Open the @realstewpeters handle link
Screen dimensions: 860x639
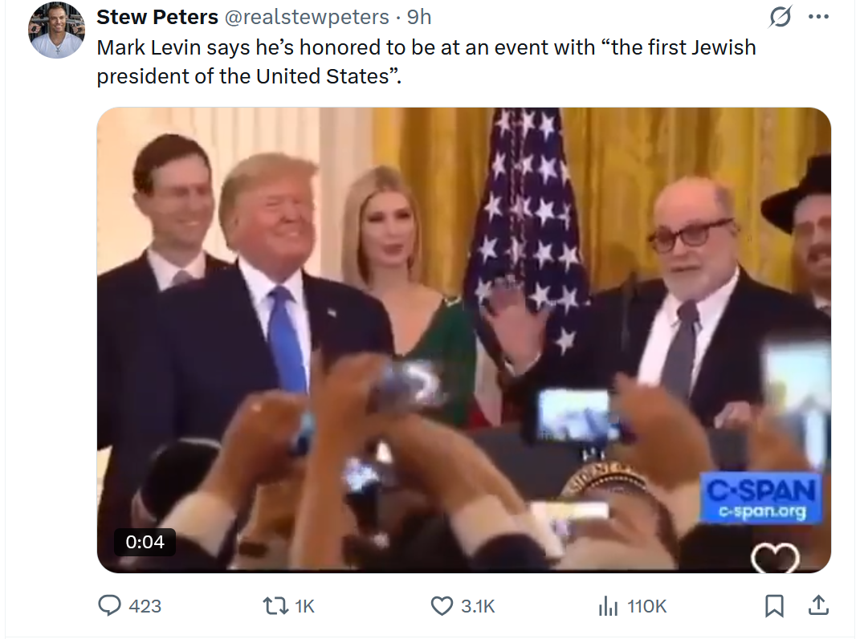pyautogui.click(x=307, y=17)
